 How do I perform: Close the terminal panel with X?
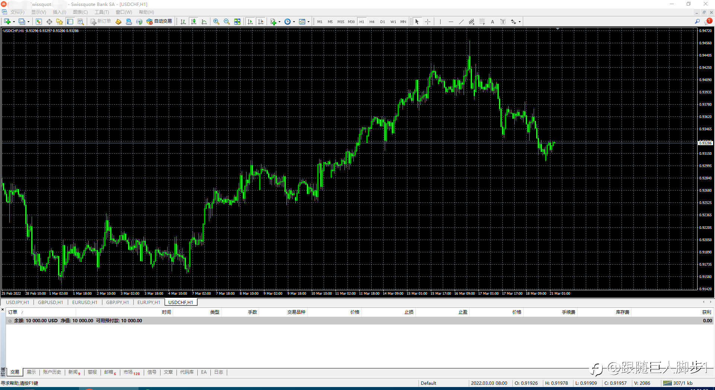coord(3,310)
